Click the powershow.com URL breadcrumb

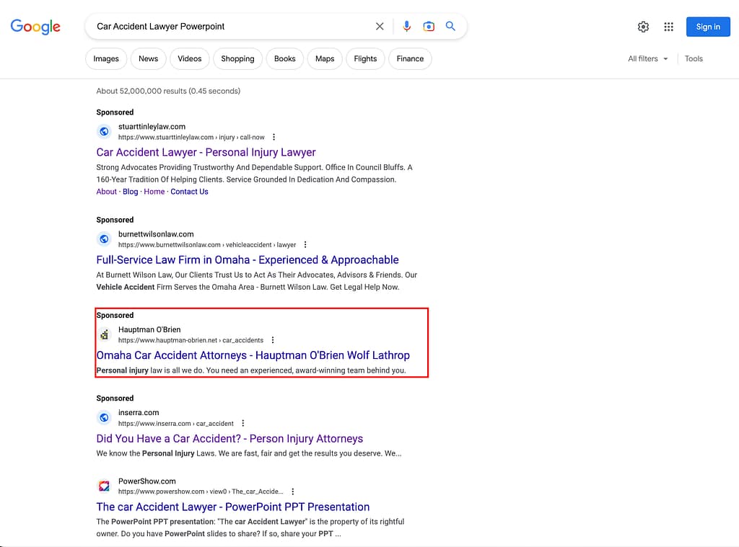pyautogui.click(x=201, y=492)
